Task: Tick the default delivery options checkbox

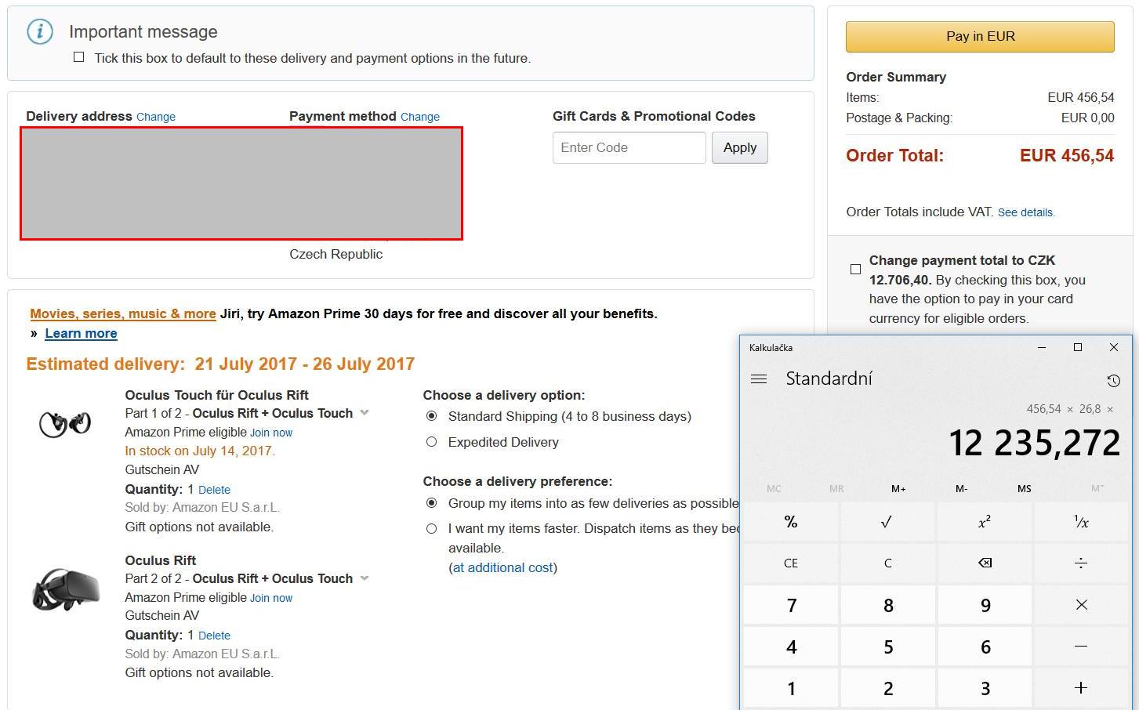Action: (x=78, y=57)
